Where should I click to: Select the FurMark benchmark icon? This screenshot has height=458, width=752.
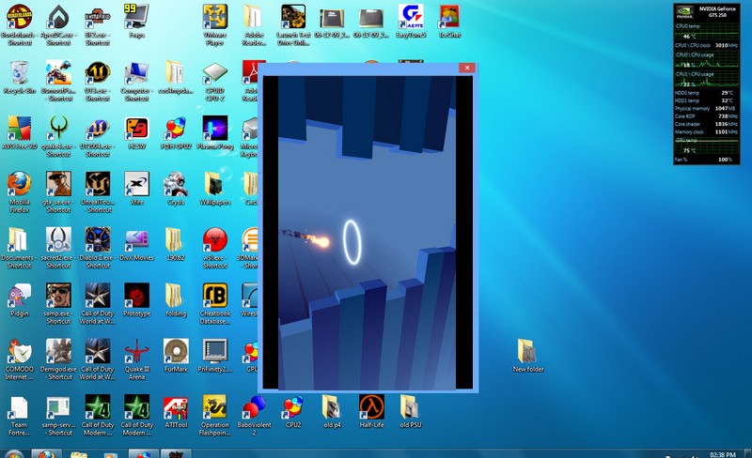click(x=176, y=351)
